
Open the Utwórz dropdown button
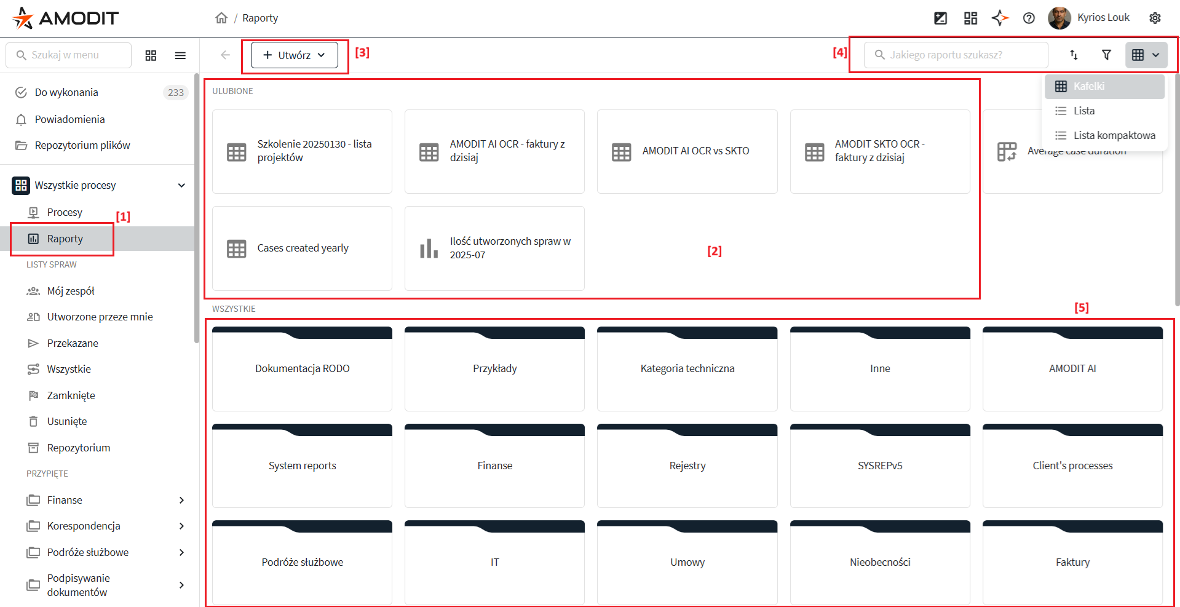click(x=295, y=55)
